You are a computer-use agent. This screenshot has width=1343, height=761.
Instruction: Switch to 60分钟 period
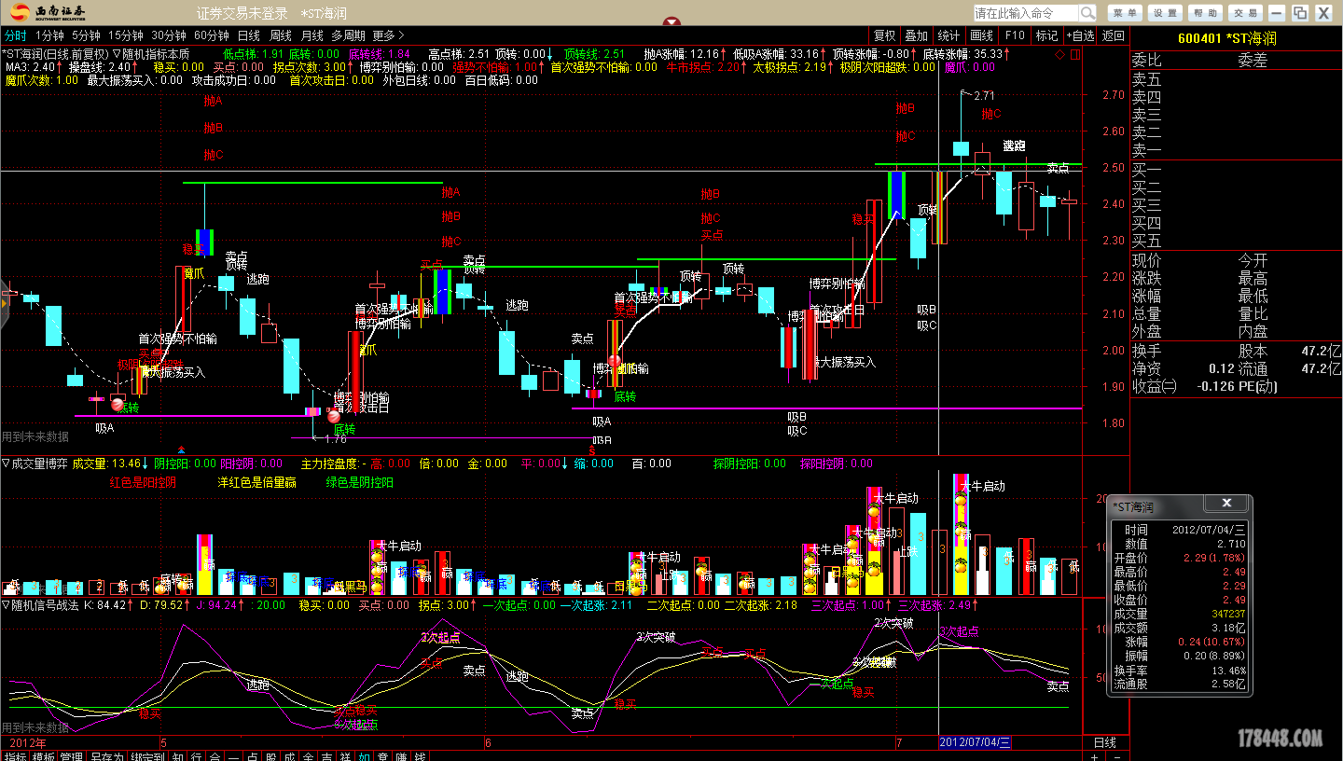click(212, 36)
